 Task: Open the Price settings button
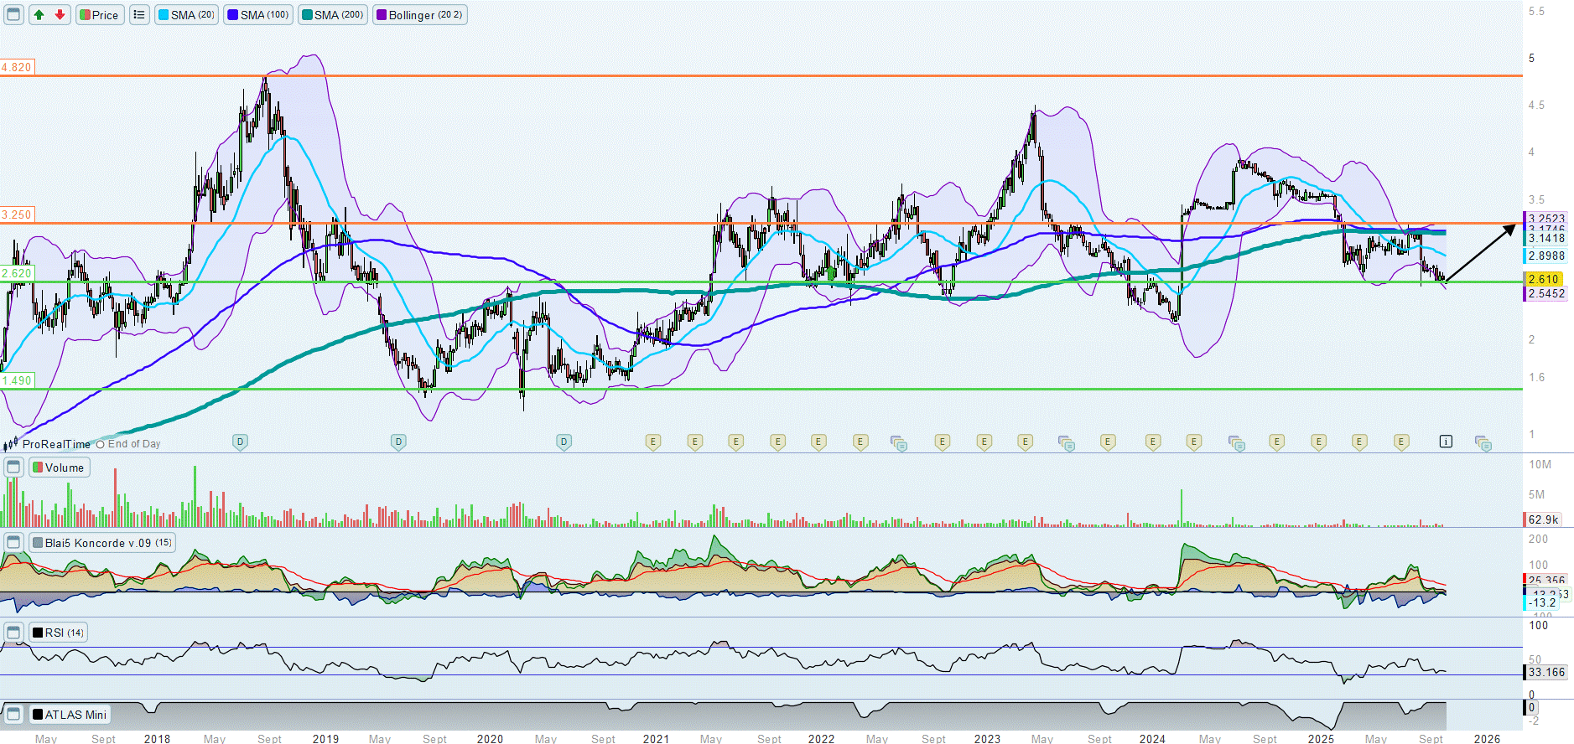point(100,15)
